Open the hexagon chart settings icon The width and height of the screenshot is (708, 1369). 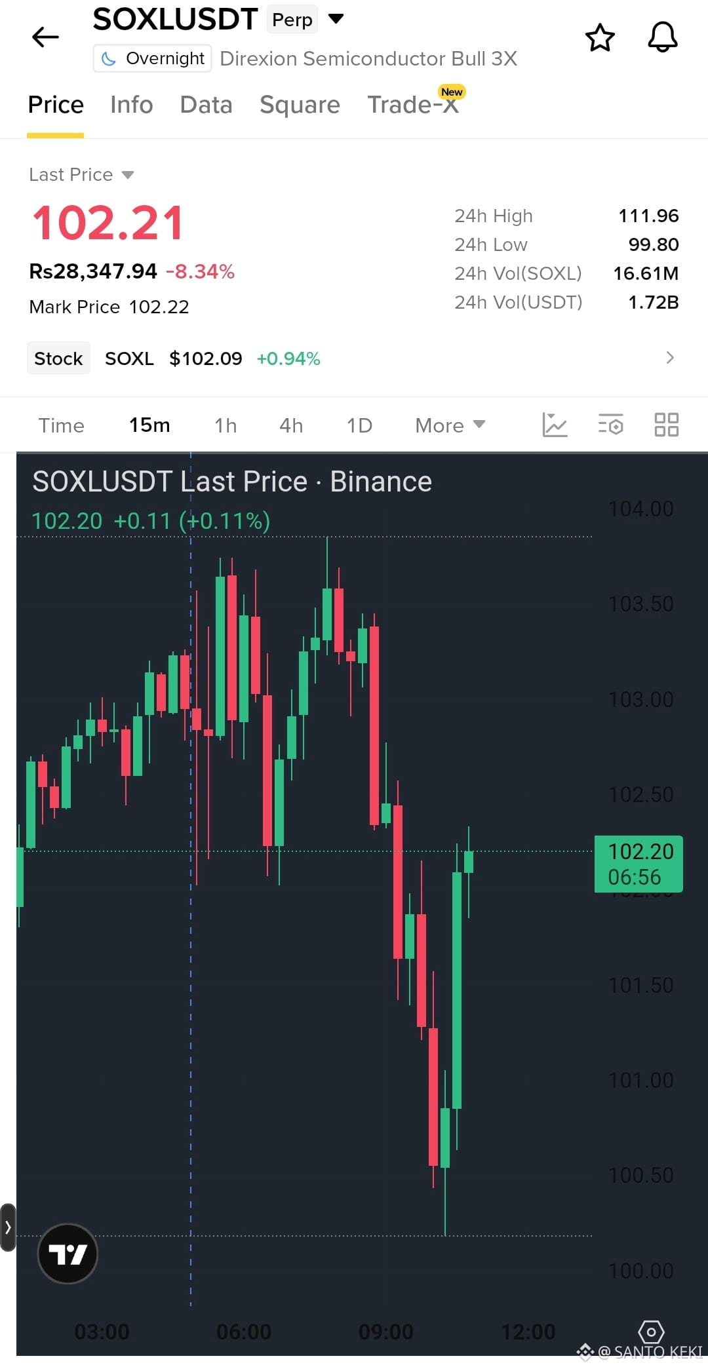tap(651, 1332)
